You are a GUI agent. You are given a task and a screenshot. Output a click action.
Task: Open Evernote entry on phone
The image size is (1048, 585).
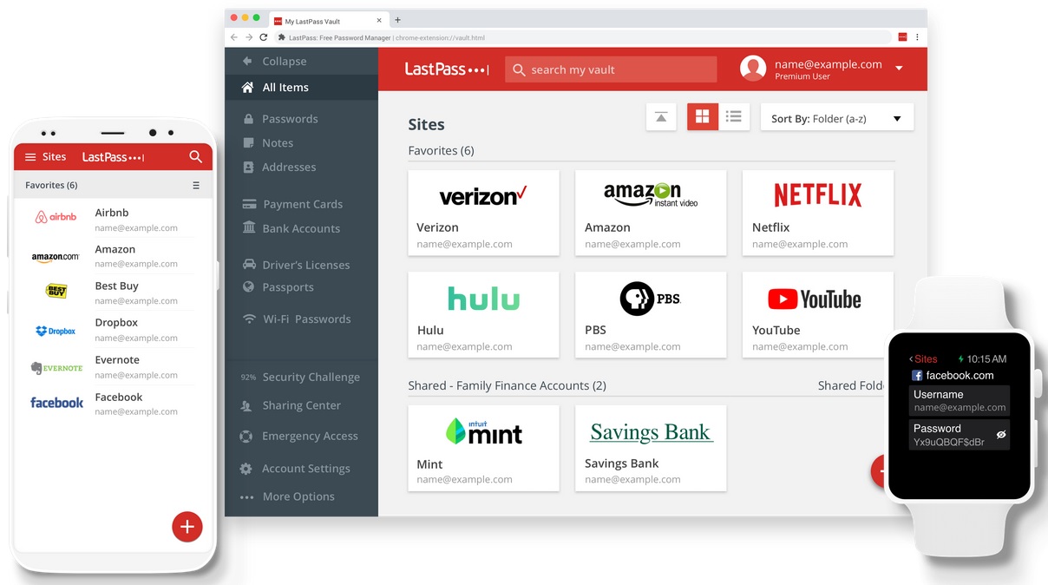114,367
